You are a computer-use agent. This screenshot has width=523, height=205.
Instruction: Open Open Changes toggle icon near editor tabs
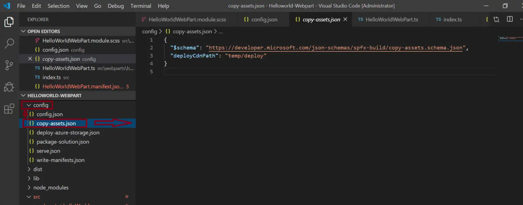[496, 19]
